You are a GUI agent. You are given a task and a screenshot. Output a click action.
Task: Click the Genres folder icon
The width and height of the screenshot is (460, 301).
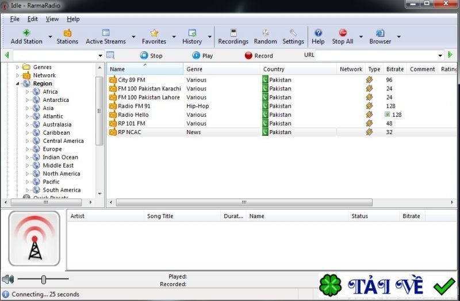click(26, 67)
